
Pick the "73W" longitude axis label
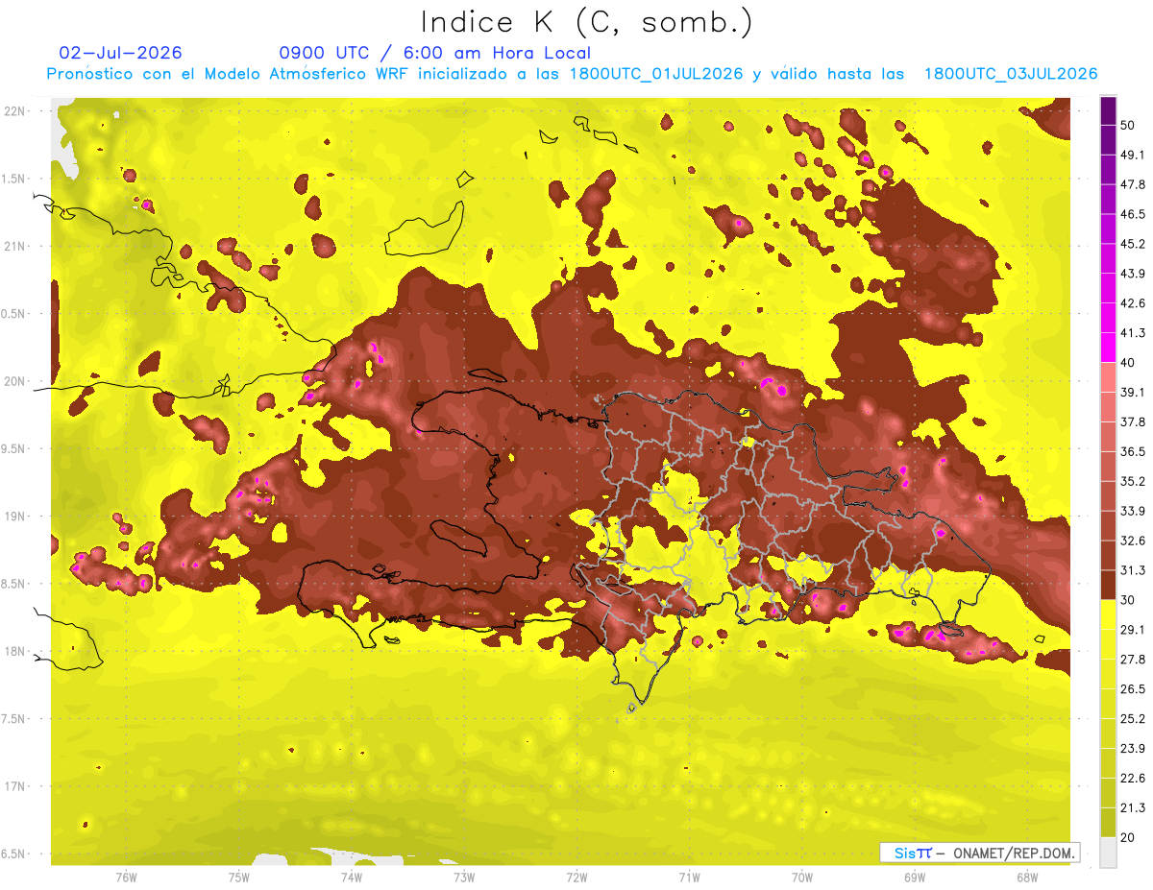464,877
